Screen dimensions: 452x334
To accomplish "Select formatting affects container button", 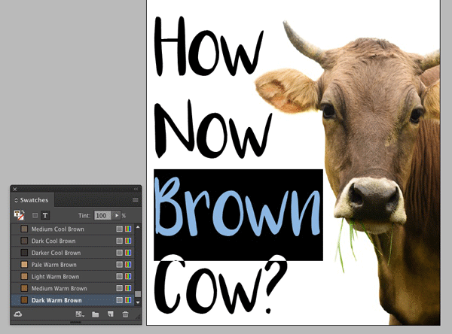I will pos(35,215).
